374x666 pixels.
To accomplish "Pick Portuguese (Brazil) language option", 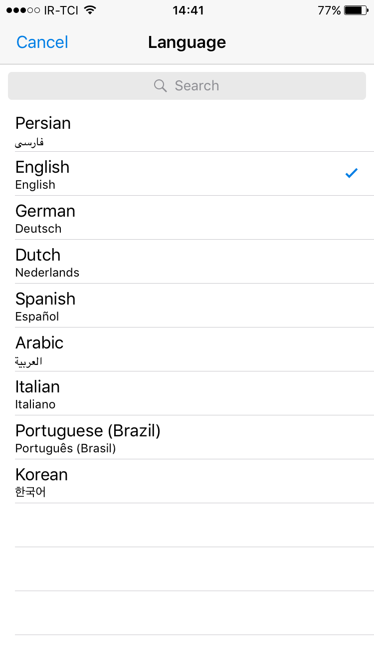I will tap(187, 437).
